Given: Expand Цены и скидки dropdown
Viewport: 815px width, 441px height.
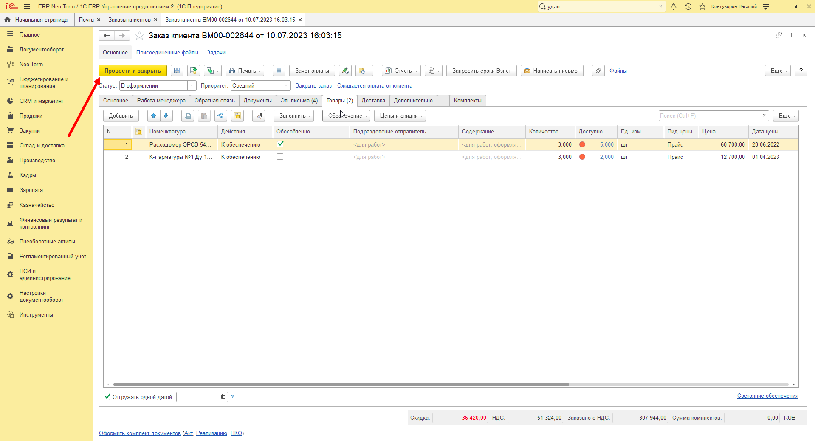Looking at the screenshot, I should [x=400, y=116].
